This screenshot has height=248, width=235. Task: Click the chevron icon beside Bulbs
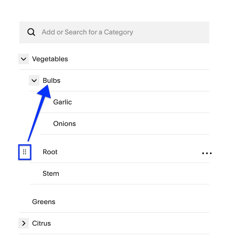click(x=34, y=80)
